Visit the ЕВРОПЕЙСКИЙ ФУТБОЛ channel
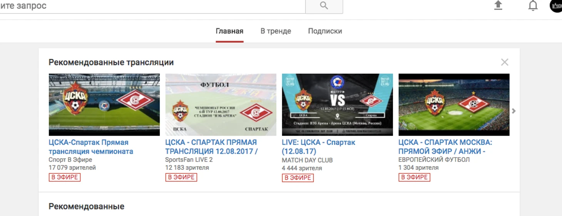This screenshot has width=562, height=216. (x=434, y=160)
